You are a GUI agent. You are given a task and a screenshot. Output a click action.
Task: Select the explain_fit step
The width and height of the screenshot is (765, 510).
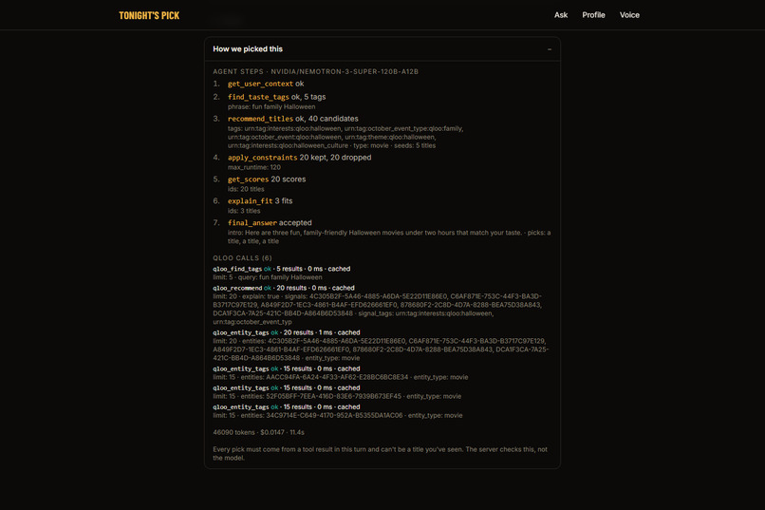click(x=260, y=201)
